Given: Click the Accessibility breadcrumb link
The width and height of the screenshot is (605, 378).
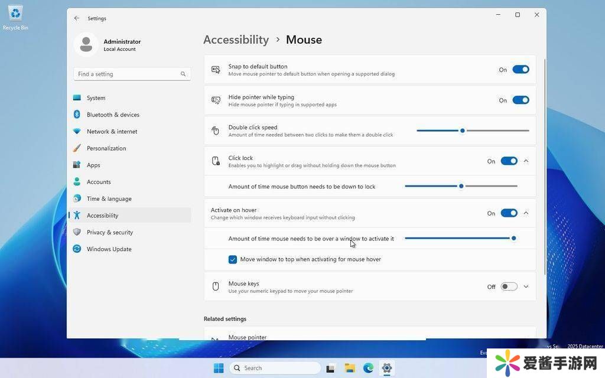Looking at the screenshot, I should tap(236, 40).
